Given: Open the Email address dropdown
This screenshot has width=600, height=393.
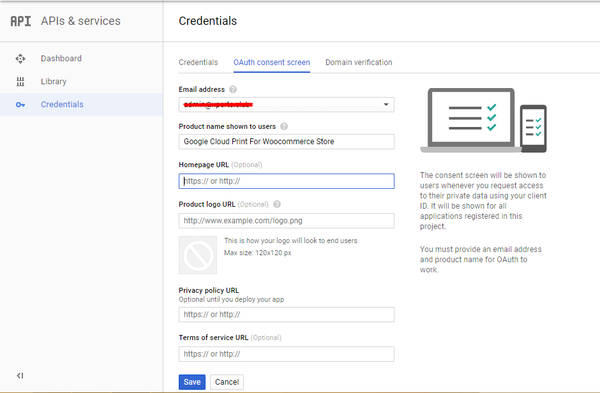Looking at the screenshot, I should 286,105.
